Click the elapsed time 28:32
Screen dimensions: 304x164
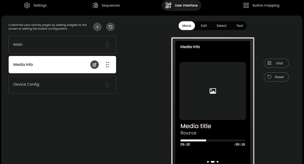click(x=185, y=145)
